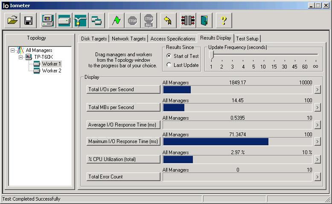Click the 71.3474 maximum response value
This screenshot has width=332, height=204.
[x=238, y=135]
